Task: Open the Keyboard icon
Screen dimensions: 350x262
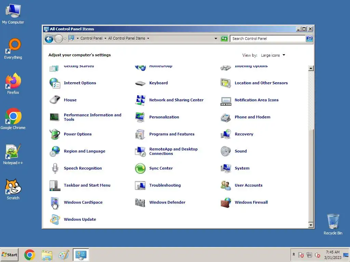Action: point(140,83)
